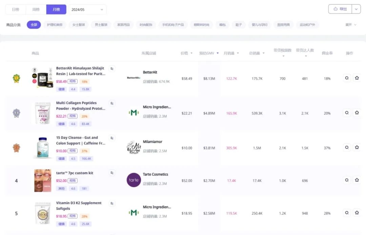The image size is (366, 235).
Task: Filter by the 手机和电子产品 category
Action: click(173, 25)
